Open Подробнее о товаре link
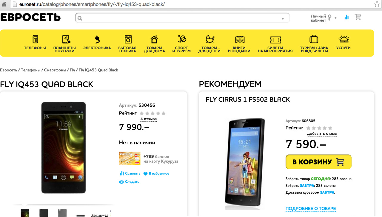 (311, 208)
